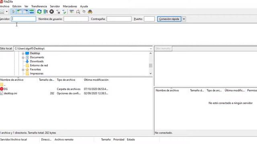
Task: Expand Desktop tree node
Action: click(23, 53)
